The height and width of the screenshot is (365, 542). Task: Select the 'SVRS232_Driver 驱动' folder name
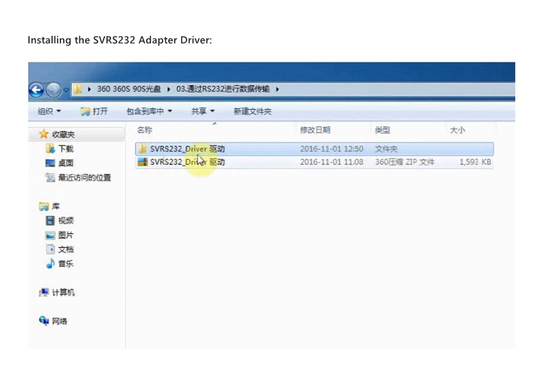[x=187, y=149]
